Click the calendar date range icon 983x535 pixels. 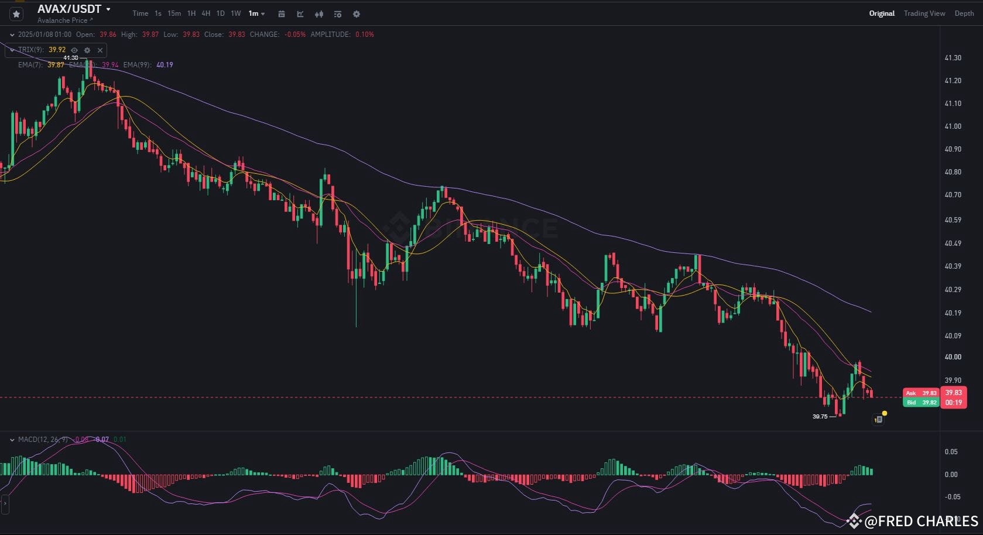[282, 14]
